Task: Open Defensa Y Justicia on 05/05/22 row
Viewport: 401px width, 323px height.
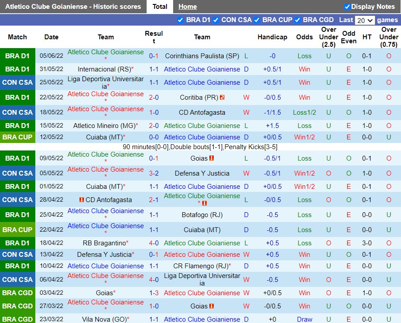Action: click(202, 173)
